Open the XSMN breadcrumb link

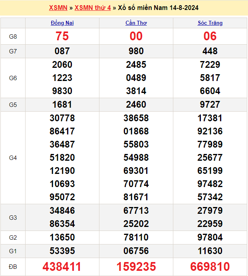tap(58, 8)
